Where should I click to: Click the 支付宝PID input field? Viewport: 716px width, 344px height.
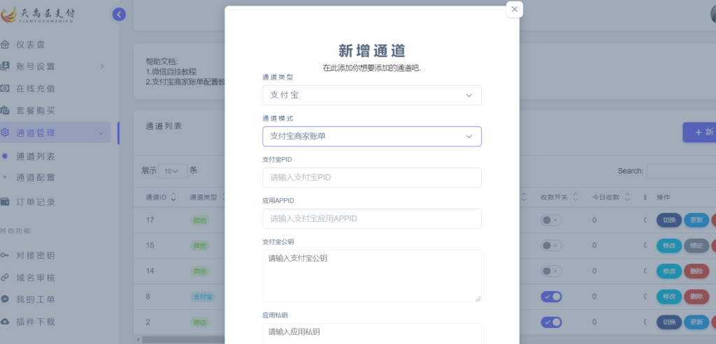pyautogui.click(x=371, y=177)
